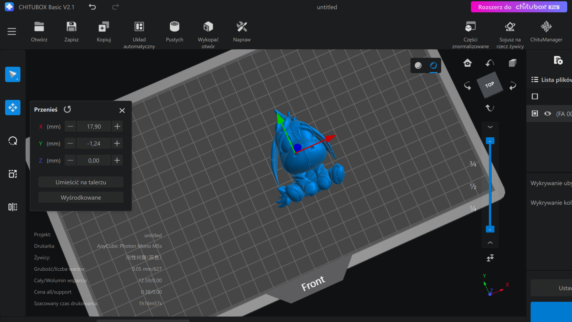Decrease the Z position value

[x=70, y=160]
